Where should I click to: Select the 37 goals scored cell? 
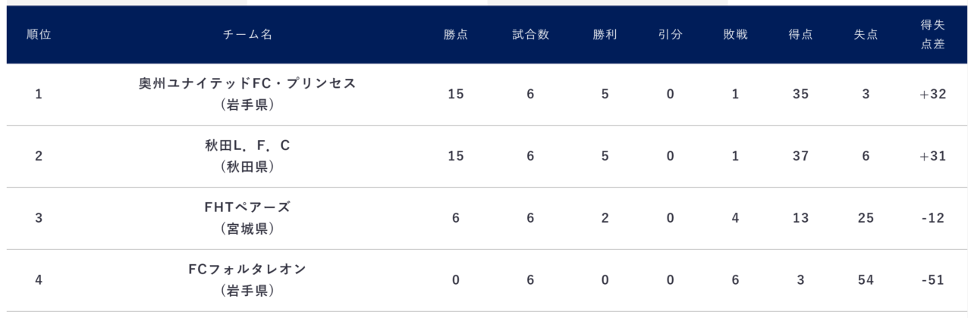click(800, 156)
